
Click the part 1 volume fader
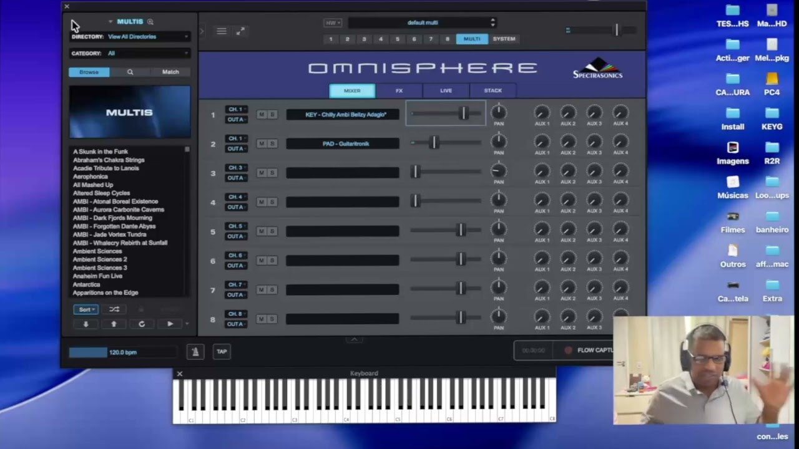463,113
